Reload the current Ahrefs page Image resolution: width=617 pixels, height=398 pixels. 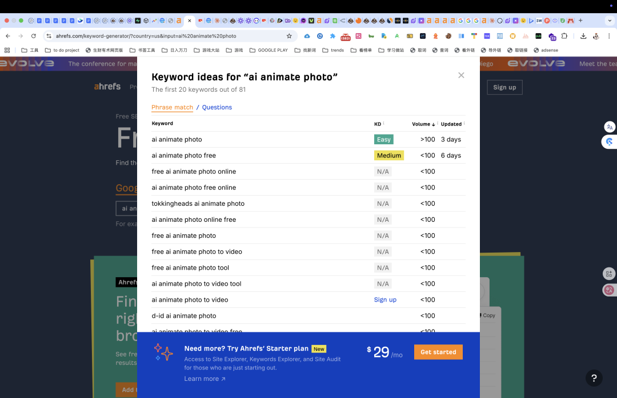(x=34, y=36)
